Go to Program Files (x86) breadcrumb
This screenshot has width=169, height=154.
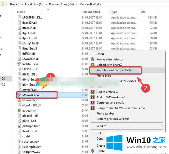(x=62, y=4)
